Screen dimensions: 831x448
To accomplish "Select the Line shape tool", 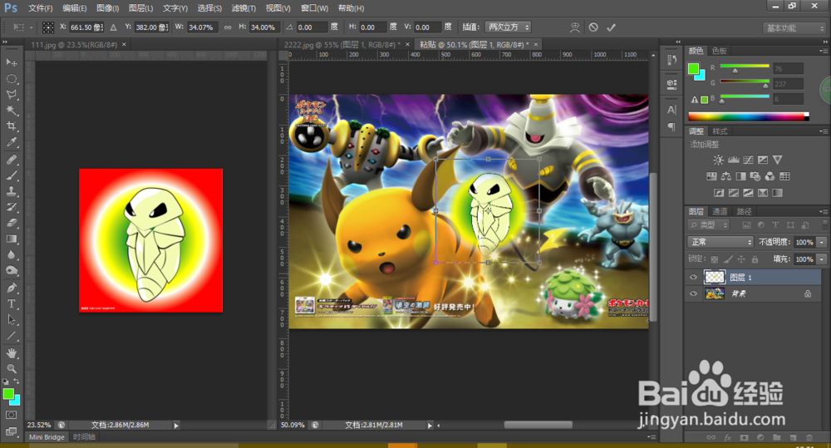I will click(11, 336).
